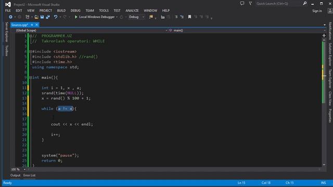Click the feedback speech bubble icon

tap(242, 4)
